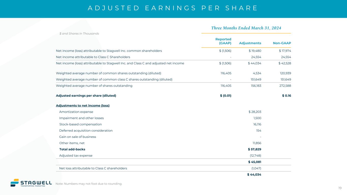The image size is (347, 195).
Task: Select the Non-GAAP column header
Action: pyautogui.click(x=282, y=43)
